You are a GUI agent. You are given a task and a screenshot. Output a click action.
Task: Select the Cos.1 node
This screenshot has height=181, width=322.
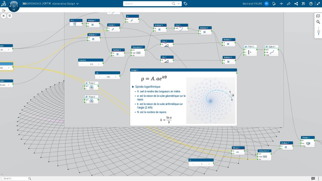(x=167, y=43)
